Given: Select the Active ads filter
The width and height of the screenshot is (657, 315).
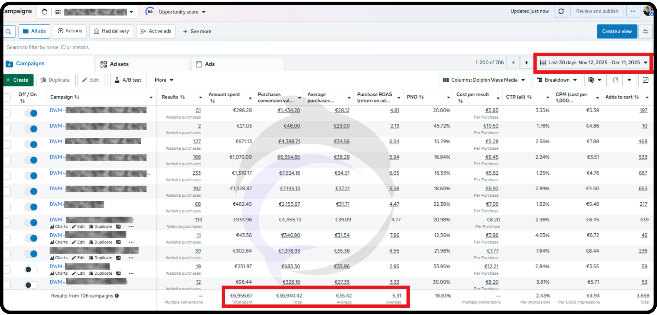Looking at the screenshot, I should pos(156,31).
